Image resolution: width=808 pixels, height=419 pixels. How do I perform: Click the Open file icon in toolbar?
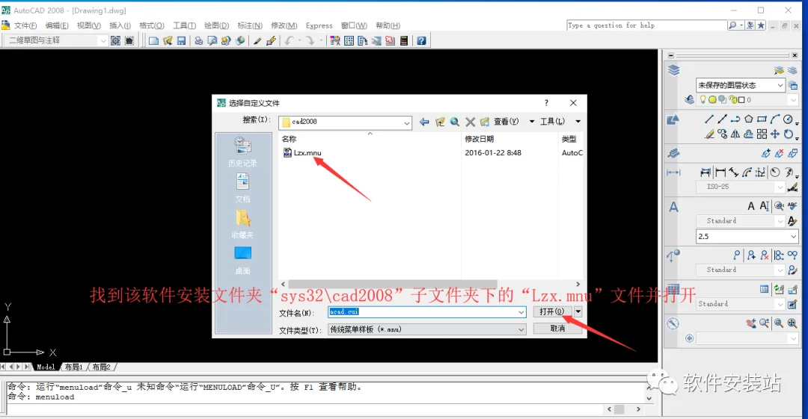pyautogui.click(x=168, y=40)
